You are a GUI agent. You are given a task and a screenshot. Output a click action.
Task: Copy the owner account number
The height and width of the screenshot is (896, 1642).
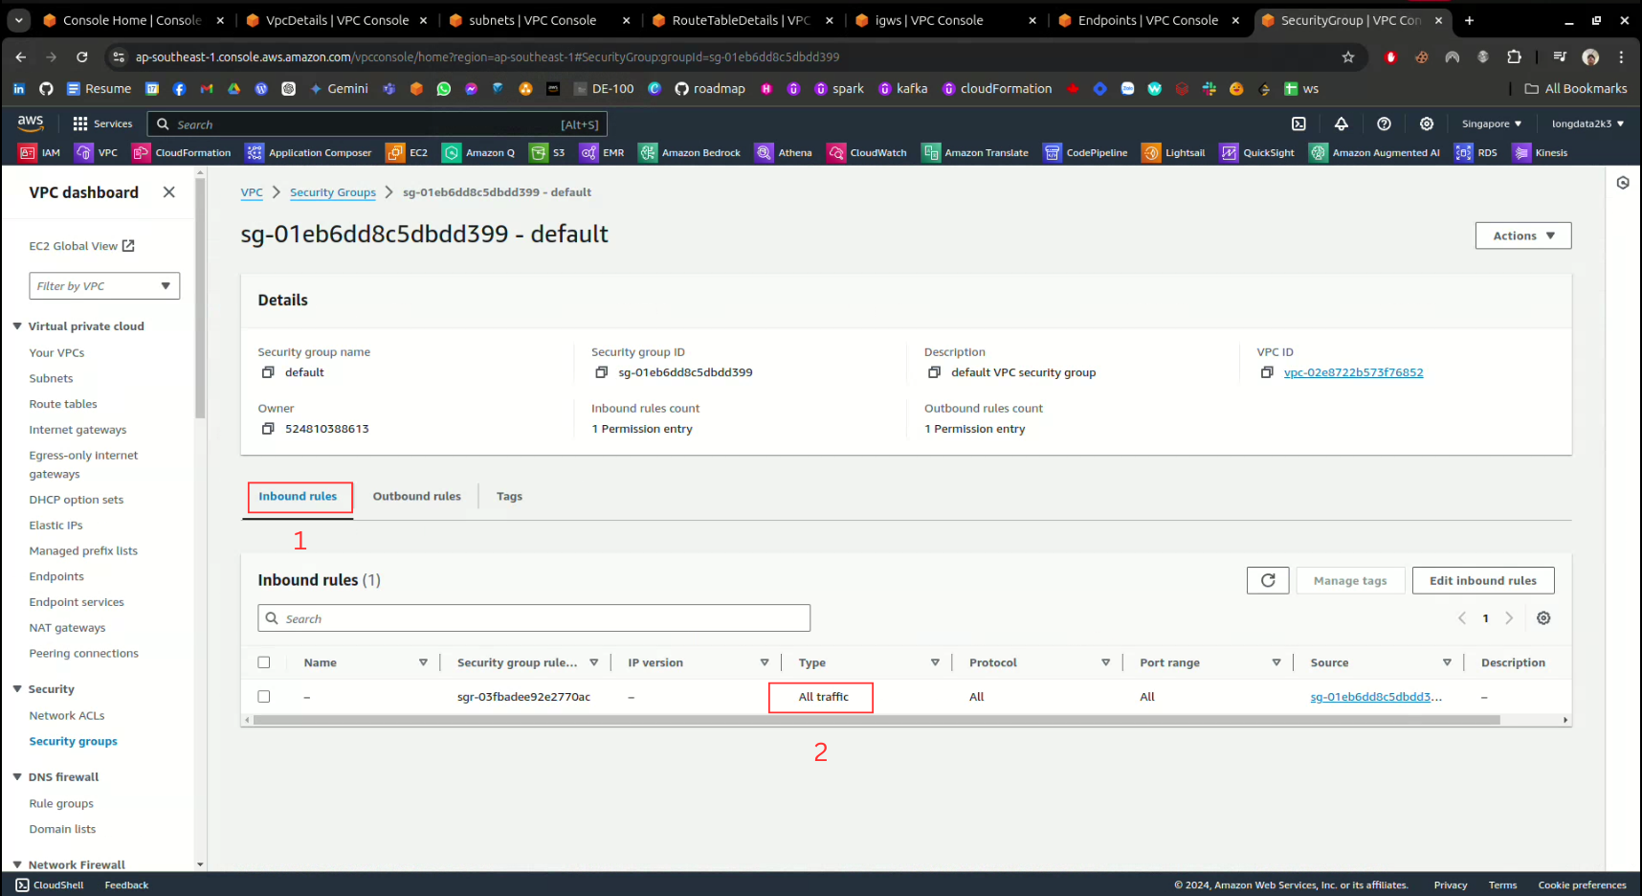click(x=268, y=429)
